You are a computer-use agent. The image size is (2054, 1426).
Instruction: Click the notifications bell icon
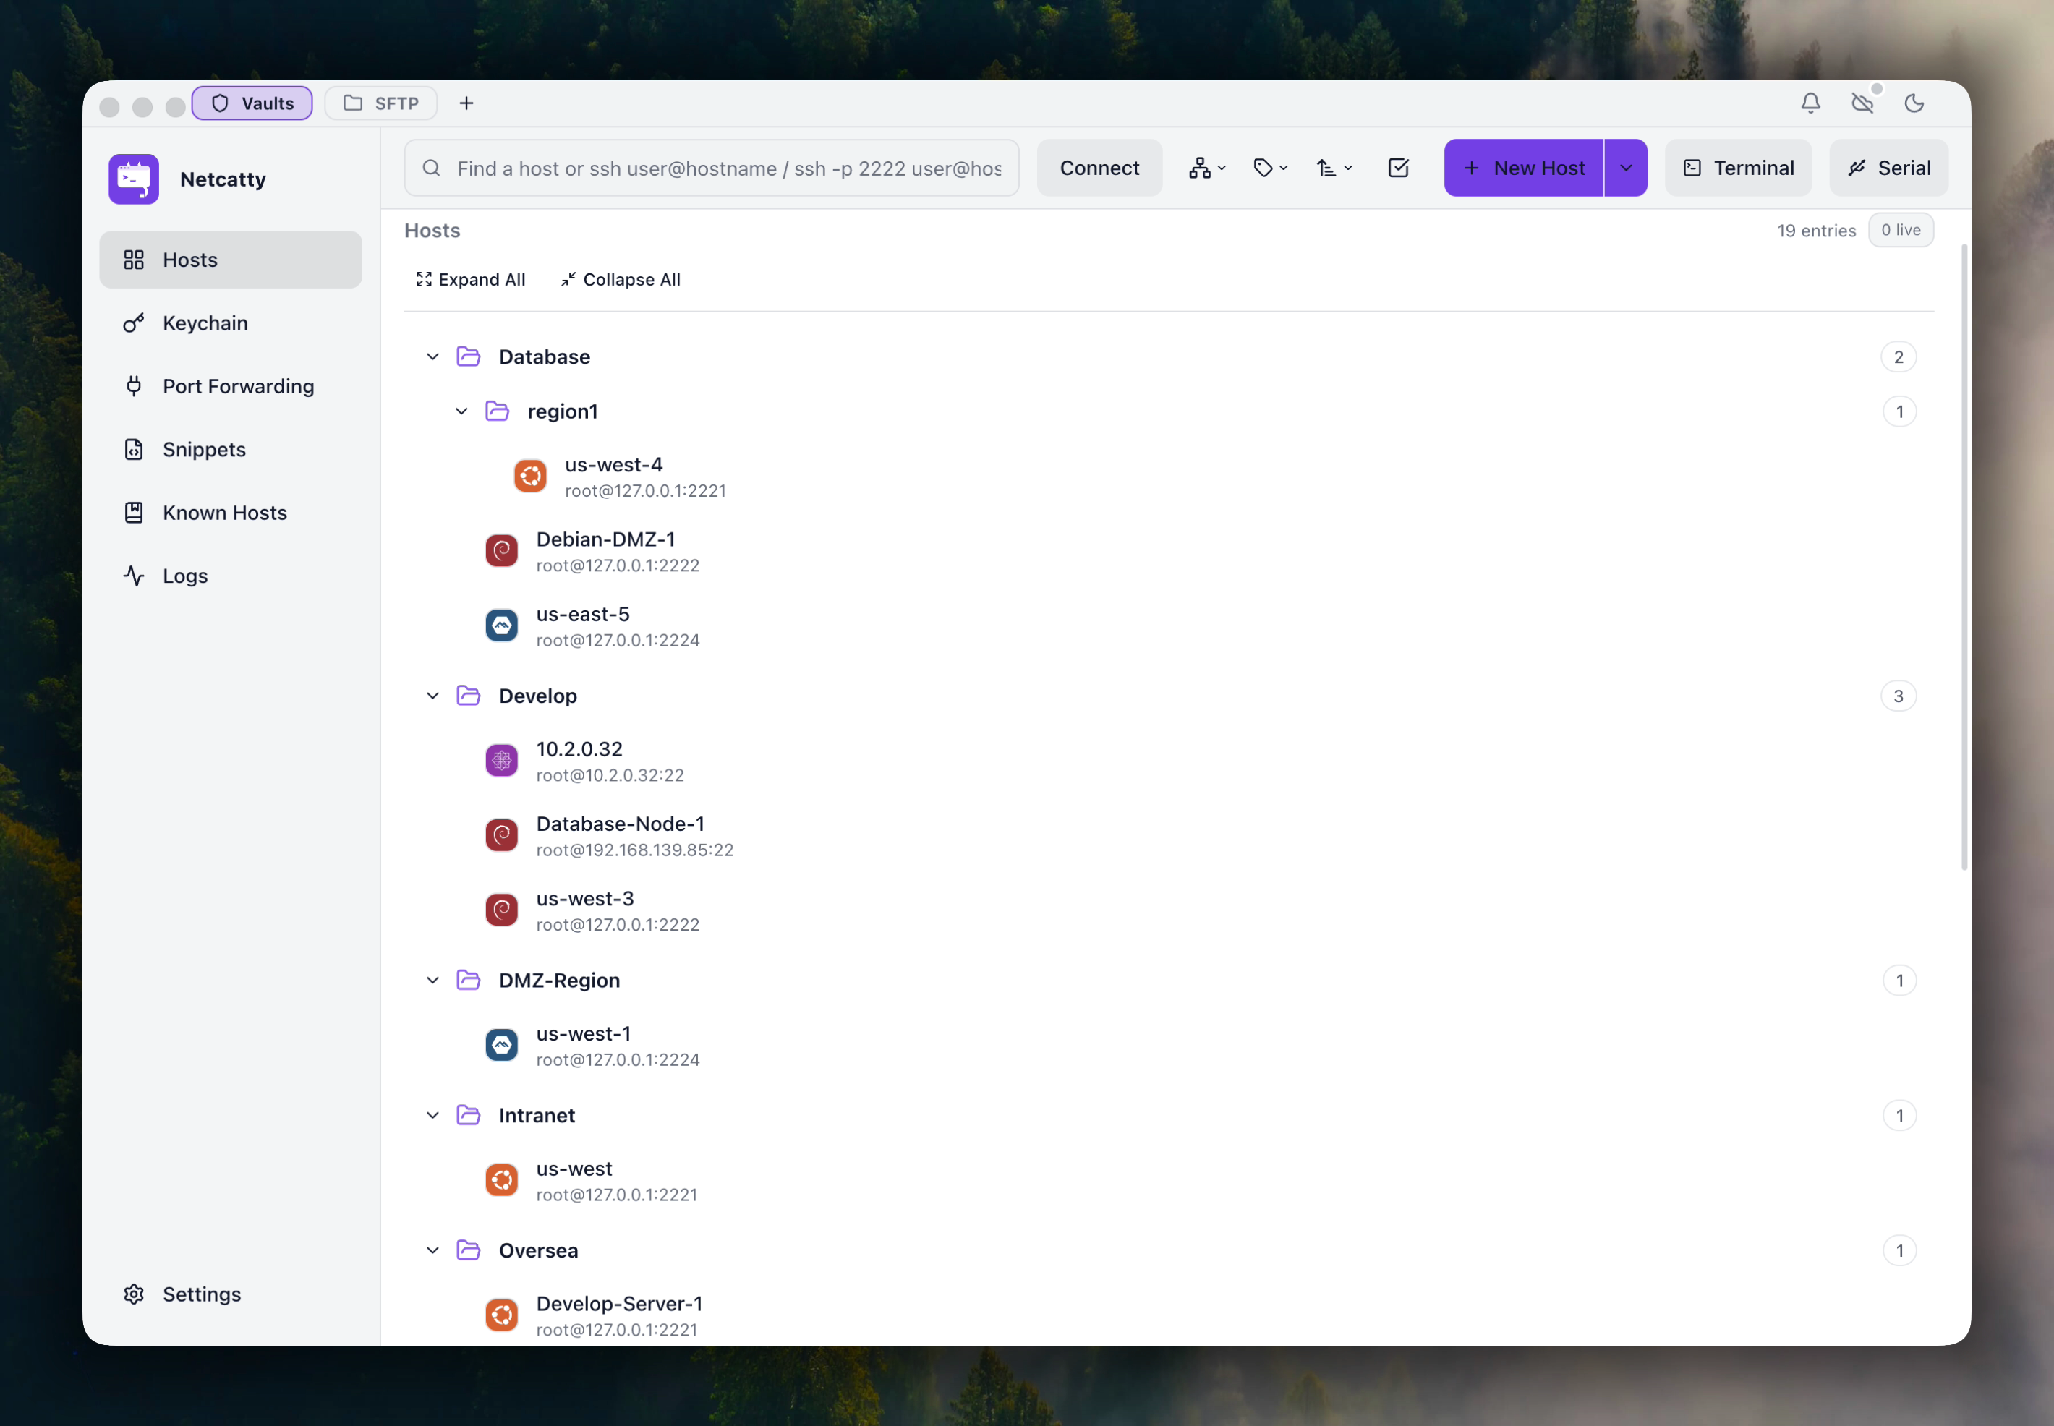pos(1810,103)
